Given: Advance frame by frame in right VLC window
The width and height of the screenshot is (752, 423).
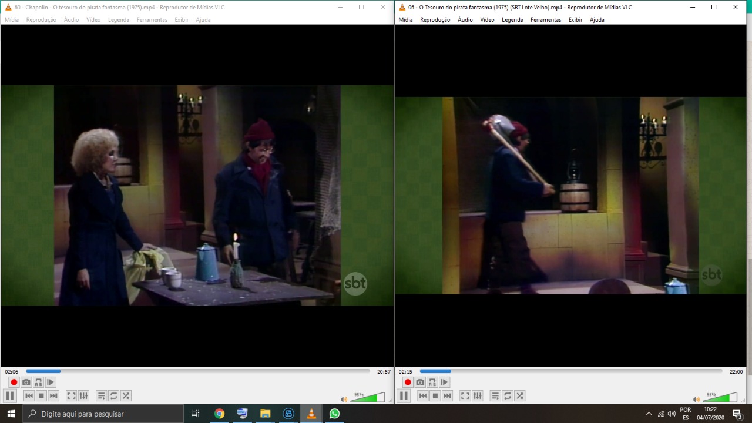Looking at the screenshot, I should pyautogui.click(x=445, y=382).
